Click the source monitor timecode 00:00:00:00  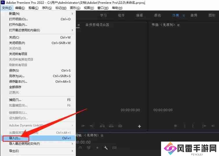130,110
